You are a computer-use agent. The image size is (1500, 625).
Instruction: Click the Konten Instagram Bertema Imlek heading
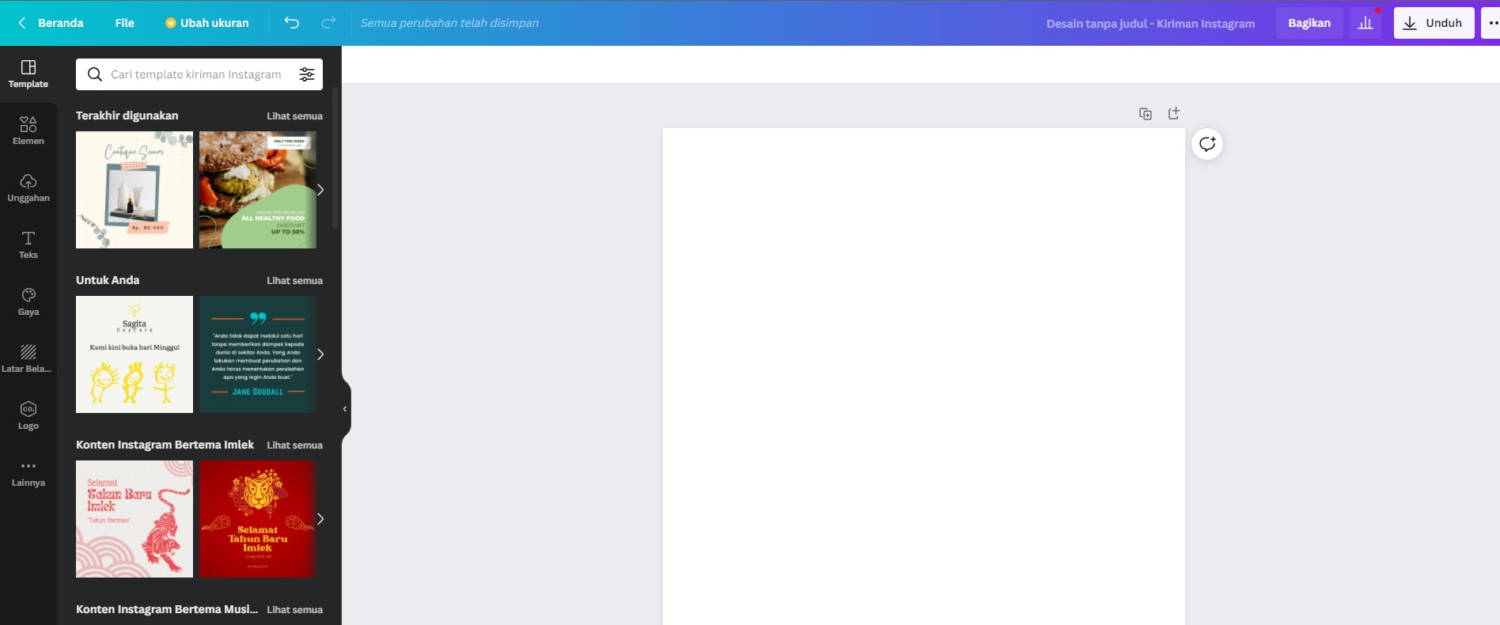165,445
